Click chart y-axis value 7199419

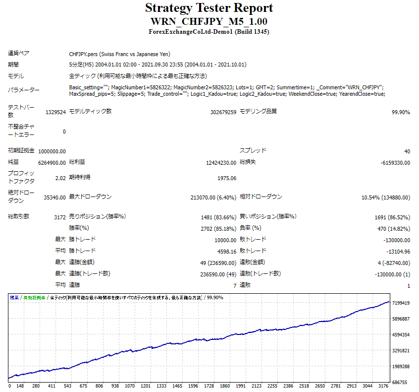401,303
